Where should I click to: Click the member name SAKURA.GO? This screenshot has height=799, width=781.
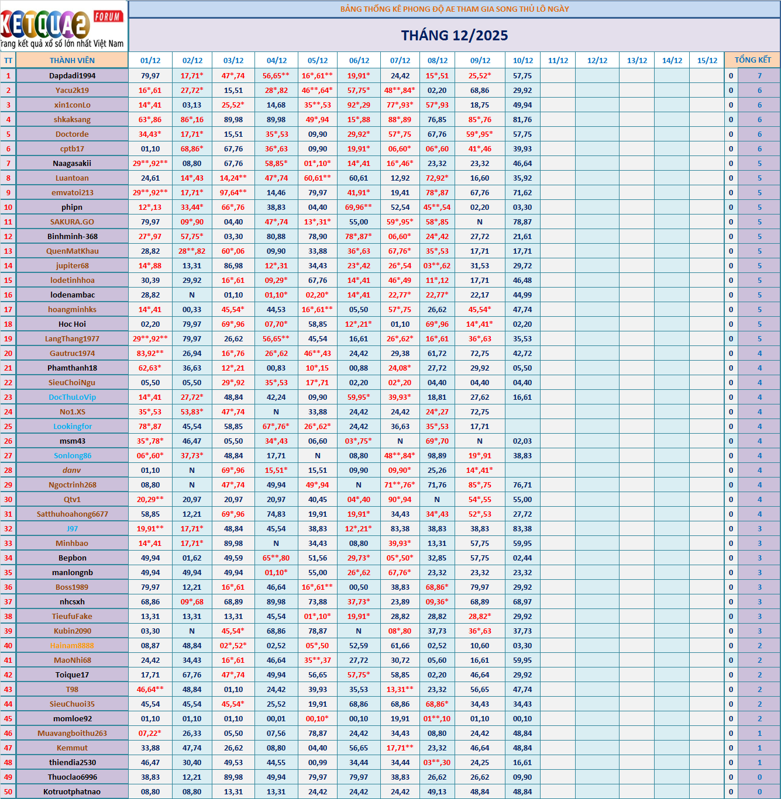tap(72, 222)
